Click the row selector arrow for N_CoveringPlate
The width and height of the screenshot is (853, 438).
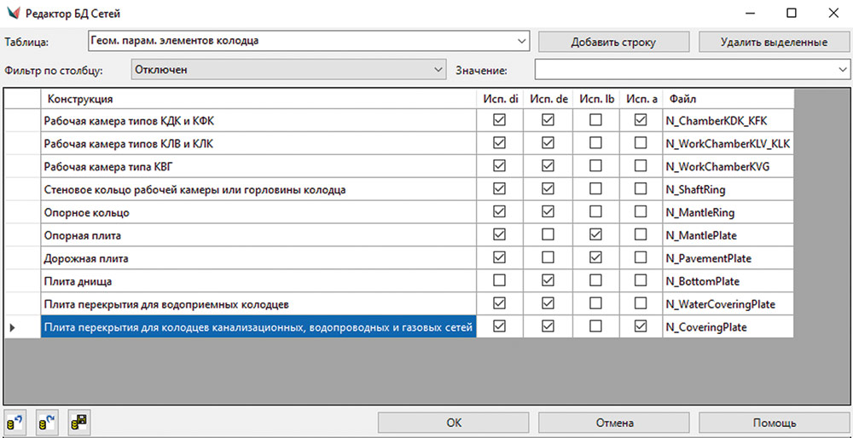12,326
